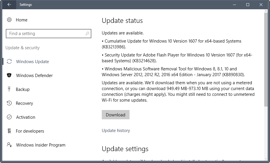Image resolution: width=270 pixels, height=163 pixels.
Task: Click the scroll up arrow of the scrollbar
Action: [x=266, y=11]
